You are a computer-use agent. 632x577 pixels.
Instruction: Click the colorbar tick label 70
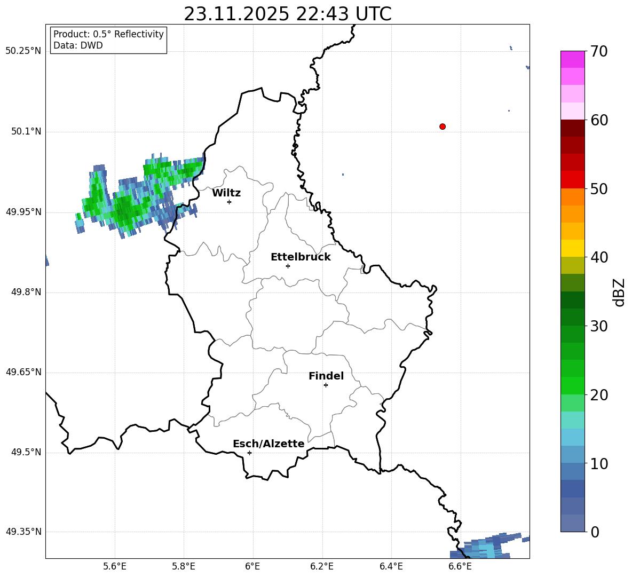[599, 51]
